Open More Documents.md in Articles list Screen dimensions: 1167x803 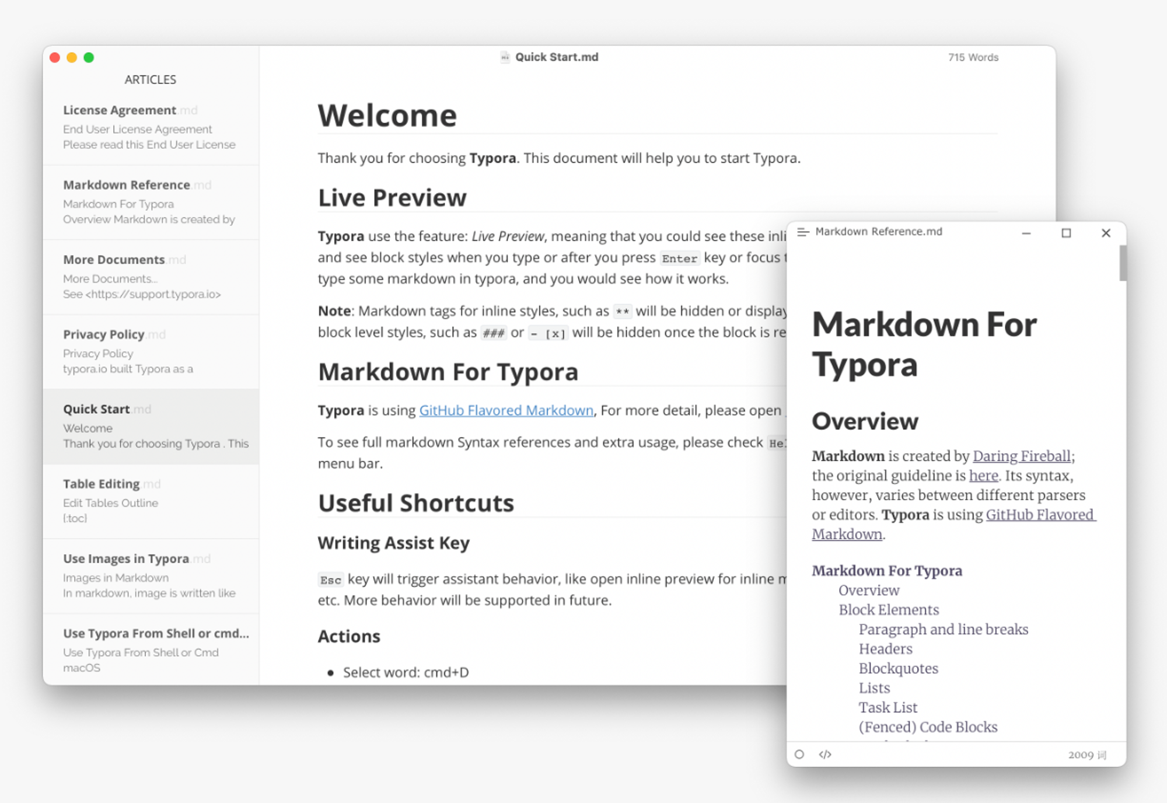[x=151, y=277]
